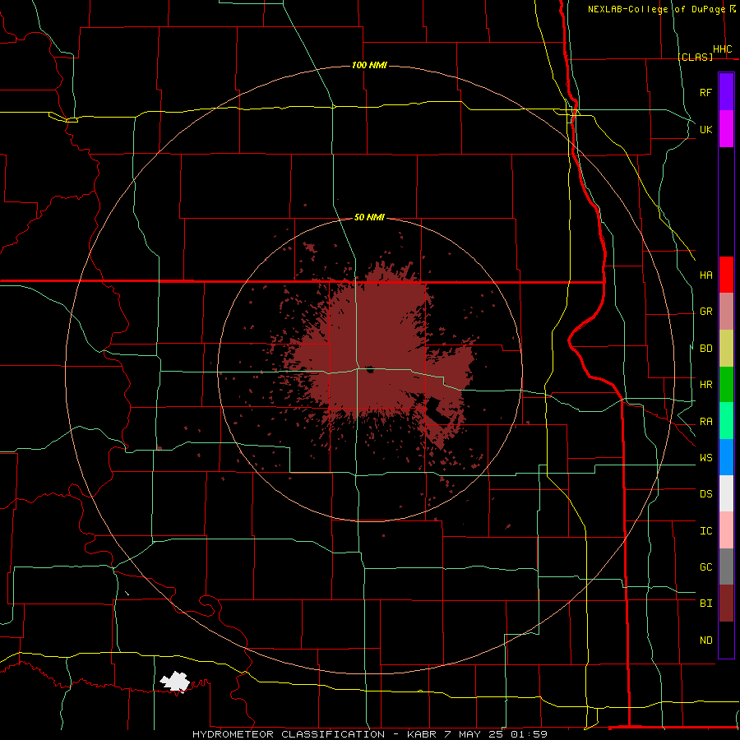
Task: Click the WS blue legend swatch
Action: point(726,457)
